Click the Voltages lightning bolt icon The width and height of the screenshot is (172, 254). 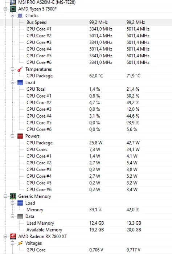coord(20,243)
